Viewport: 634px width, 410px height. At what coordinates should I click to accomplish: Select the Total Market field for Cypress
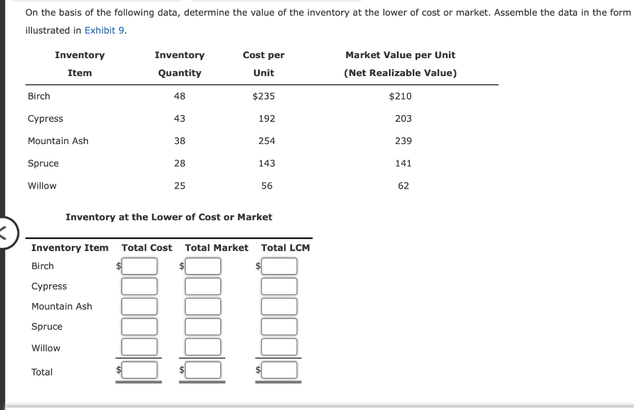coord(202,286)
